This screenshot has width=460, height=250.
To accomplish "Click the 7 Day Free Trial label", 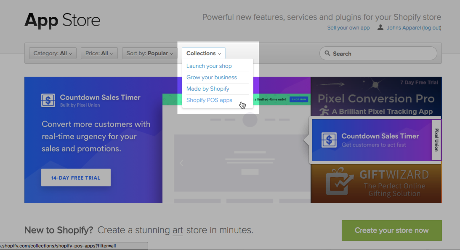I will (x=419, y=83).
